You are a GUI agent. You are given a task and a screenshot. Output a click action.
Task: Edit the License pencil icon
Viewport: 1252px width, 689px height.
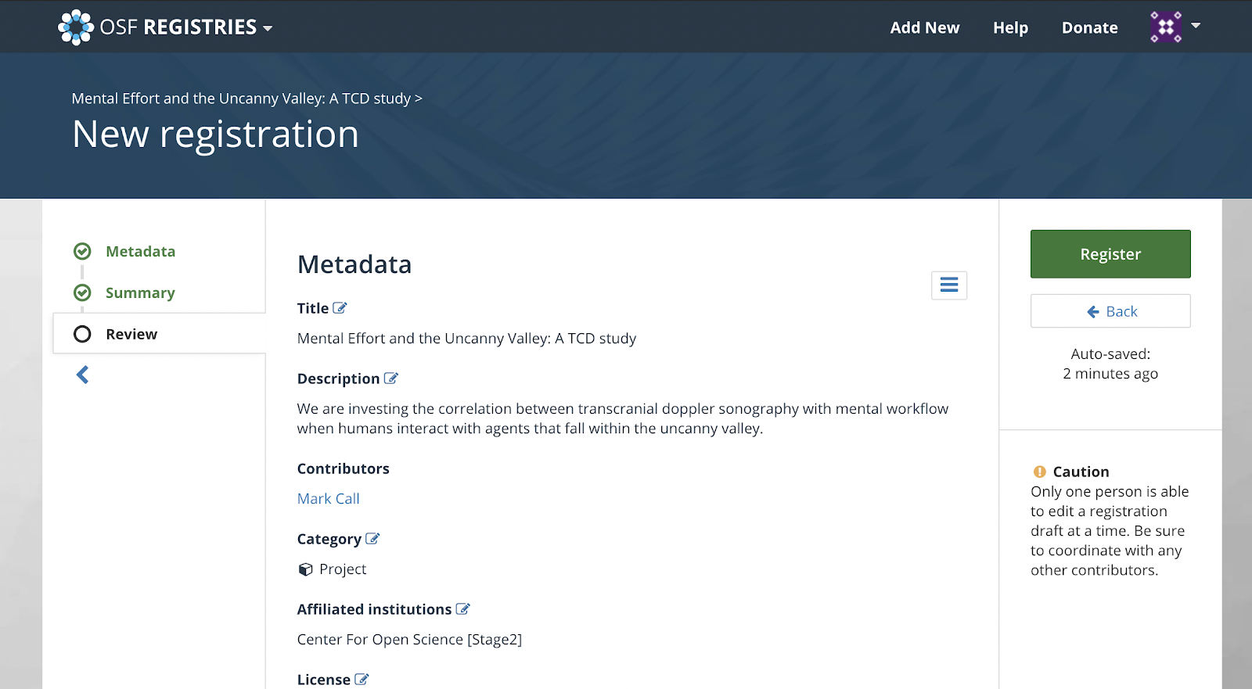coord(362,680)
